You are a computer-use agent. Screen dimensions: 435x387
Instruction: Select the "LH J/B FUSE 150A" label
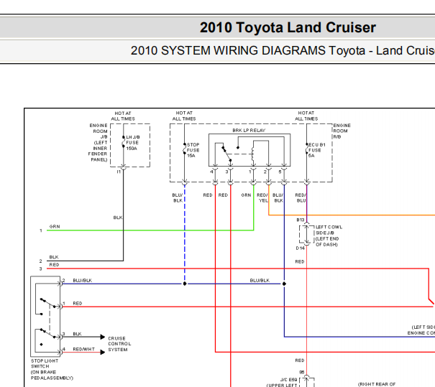[133, 143]
